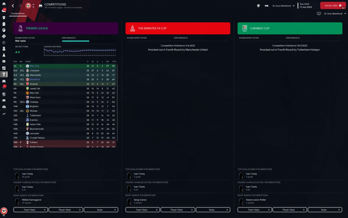
Task: Click the board Performance progress bar
Action: coord(89,41)
